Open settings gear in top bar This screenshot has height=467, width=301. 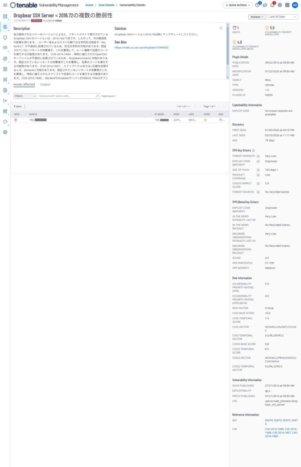280,5
